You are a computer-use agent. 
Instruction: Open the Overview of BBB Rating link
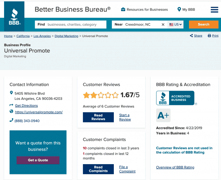click(175, 167)
